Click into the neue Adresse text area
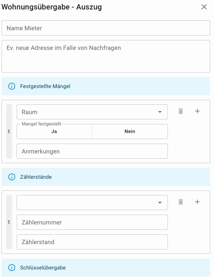The width and height of the screenshot is (214, 277). [106, 56]
